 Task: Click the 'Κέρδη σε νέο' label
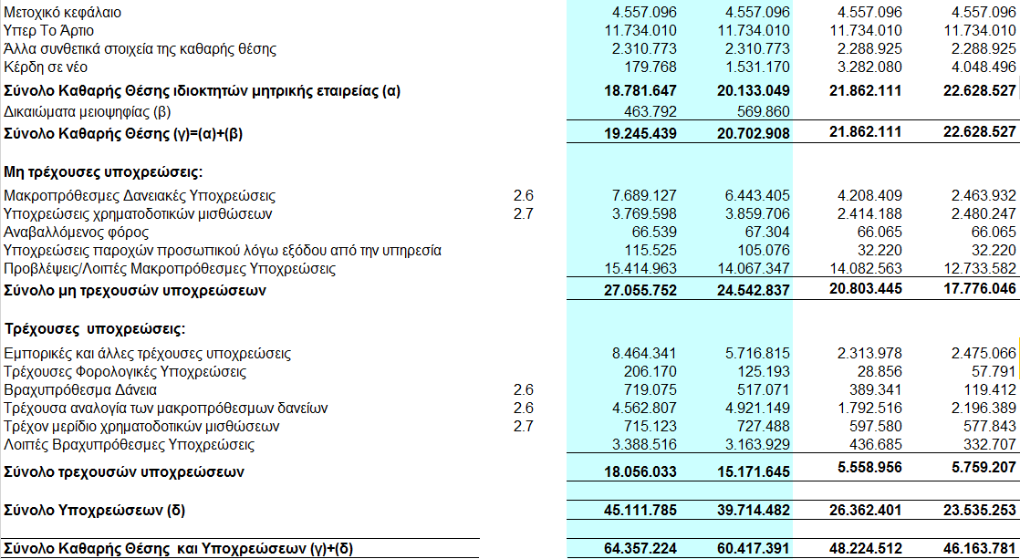(x=46, y=67)
